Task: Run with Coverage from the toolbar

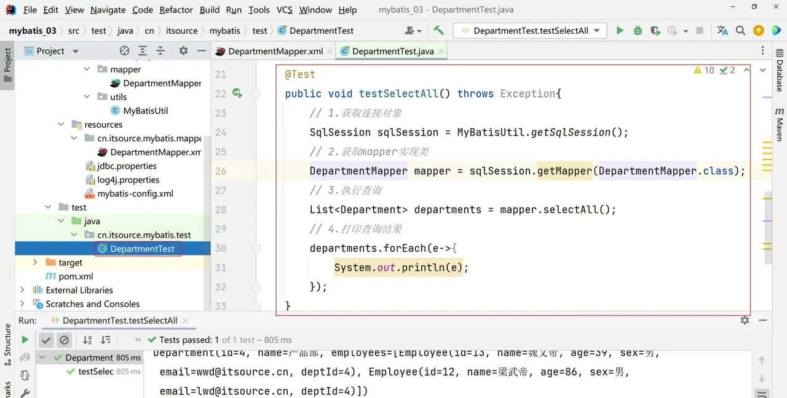Action: (x=655, y=31)
